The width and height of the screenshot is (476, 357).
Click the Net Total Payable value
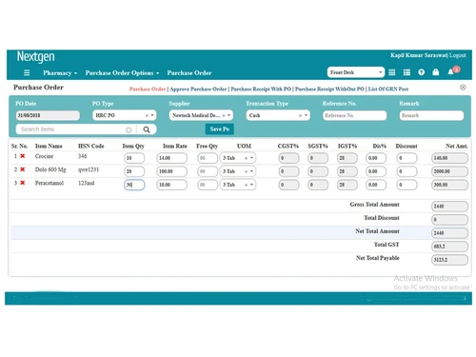(x=449, y=260)
